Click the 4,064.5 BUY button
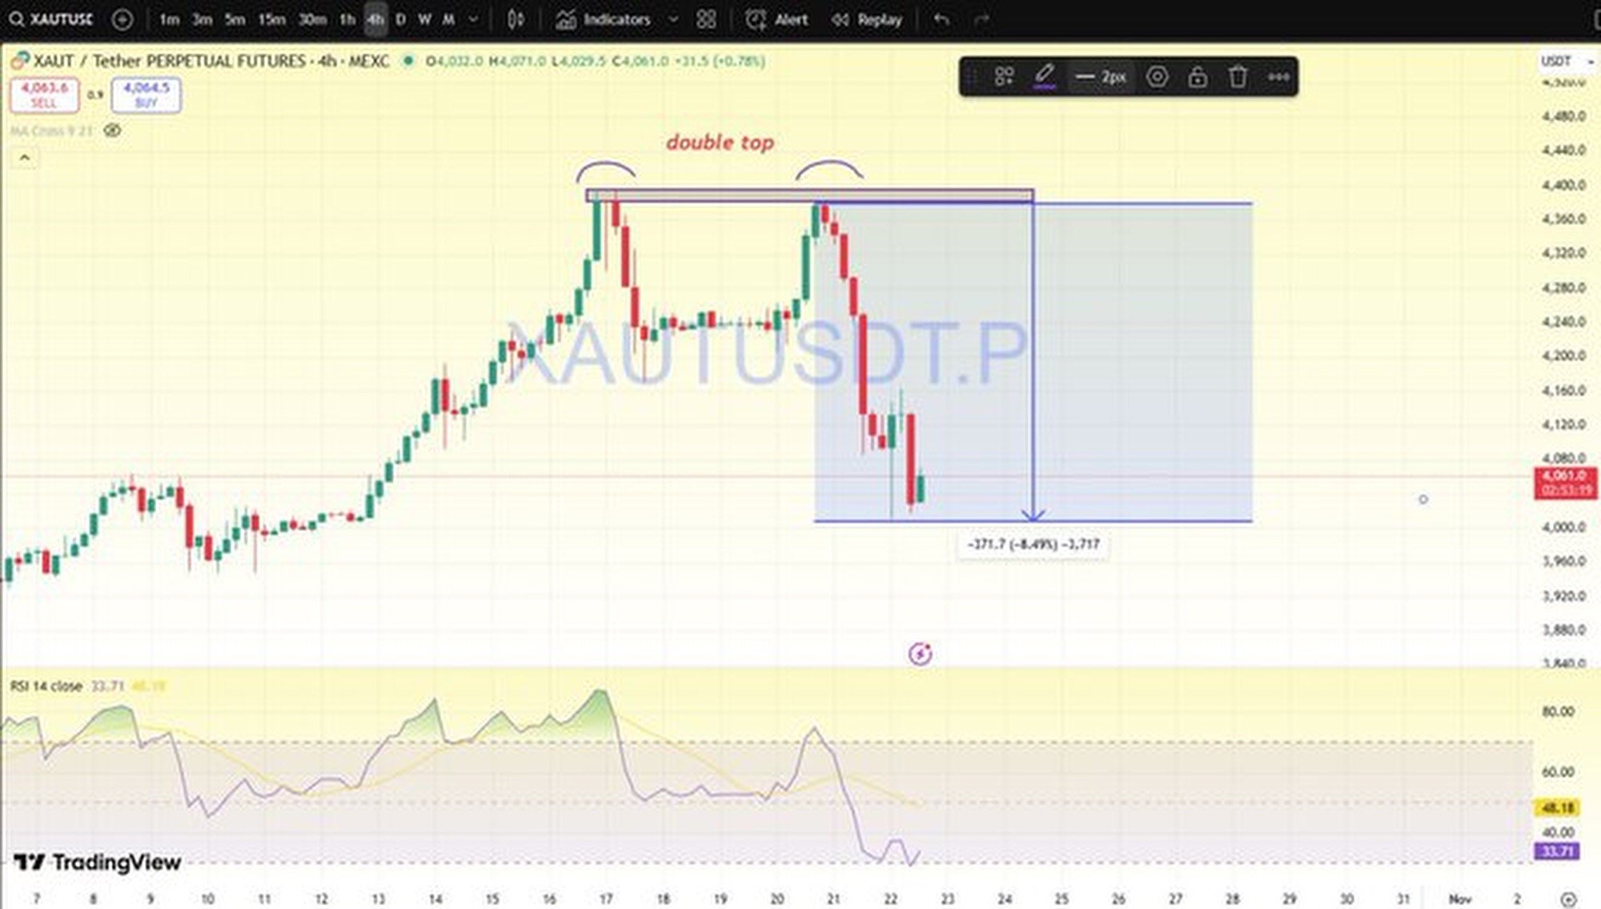 tap(146, 95)
